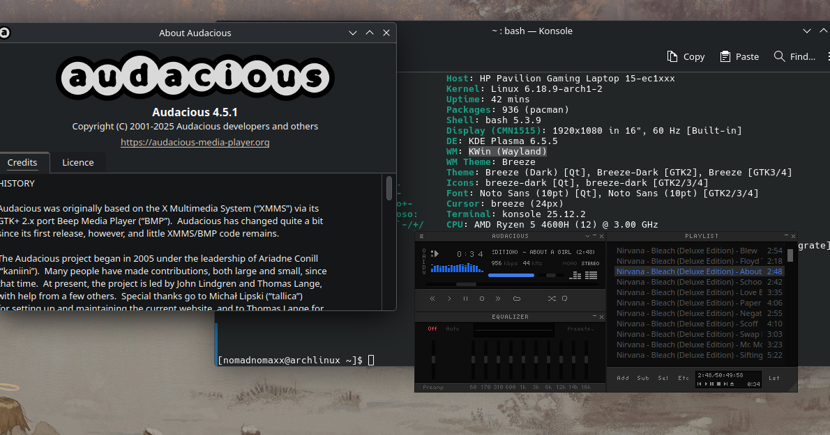830x435 pixels.
Task: Click MONO indicator in Audacious player
Action: tap(570, 263)
